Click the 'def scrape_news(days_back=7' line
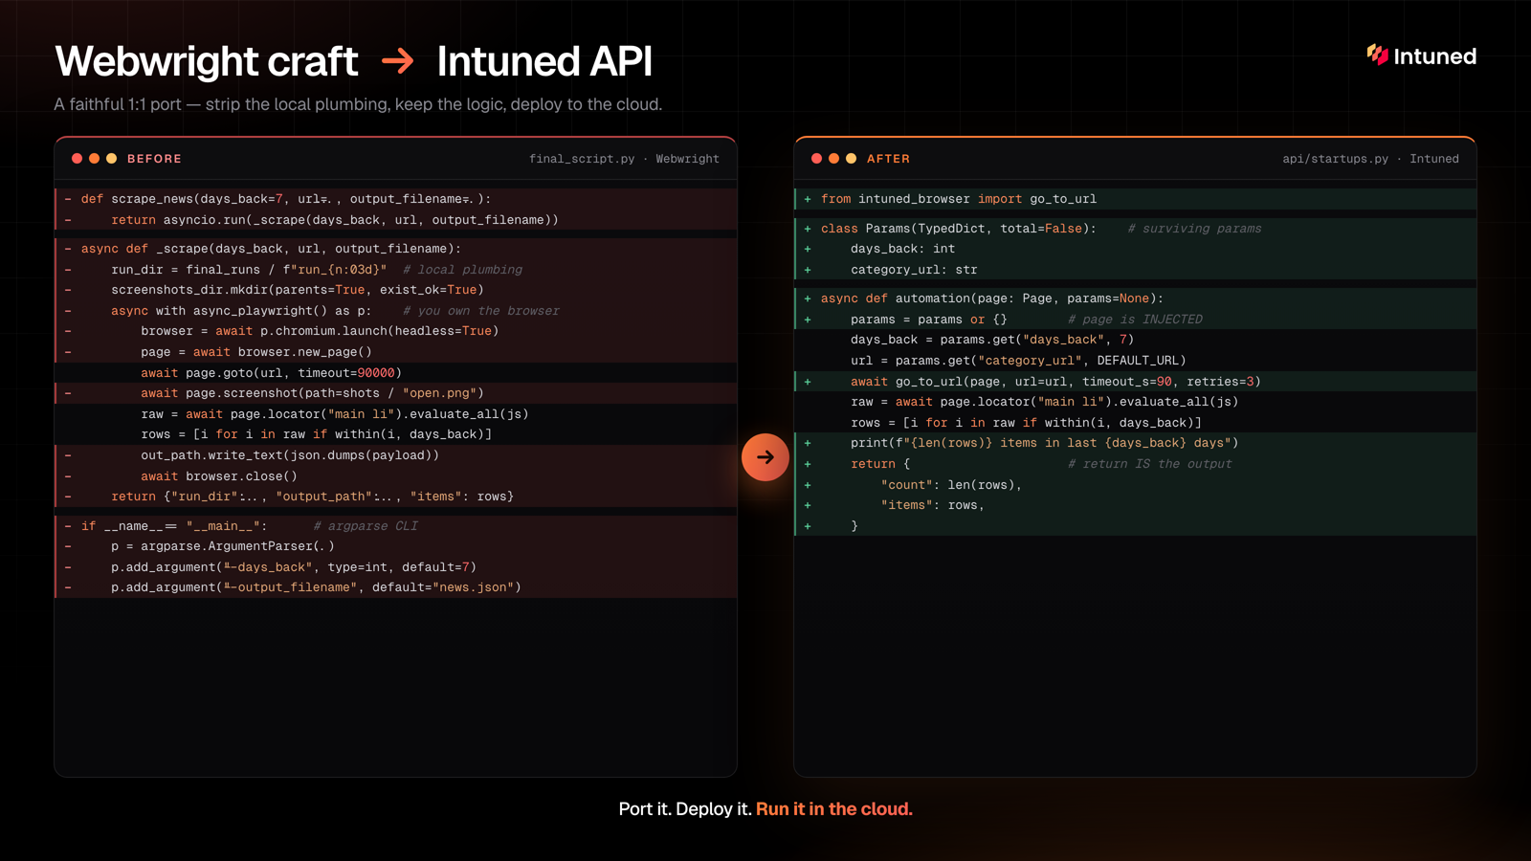This screenshot has width=1531, height=861. 396,199
